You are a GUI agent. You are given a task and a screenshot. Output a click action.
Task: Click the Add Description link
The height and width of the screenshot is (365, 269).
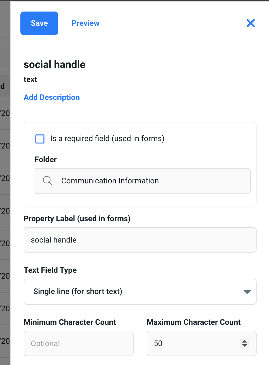pyautogui.click(x=52, y=97)
